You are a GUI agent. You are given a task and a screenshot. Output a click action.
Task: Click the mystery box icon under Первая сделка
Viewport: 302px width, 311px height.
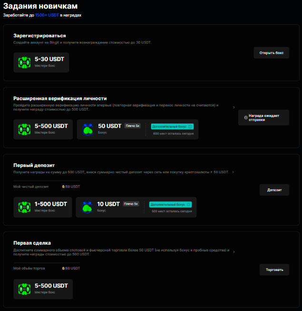click(x=24, y=289)
